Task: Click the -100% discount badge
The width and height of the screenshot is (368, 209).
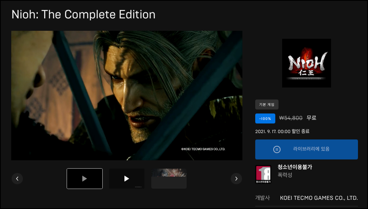Action: (265, 119)
